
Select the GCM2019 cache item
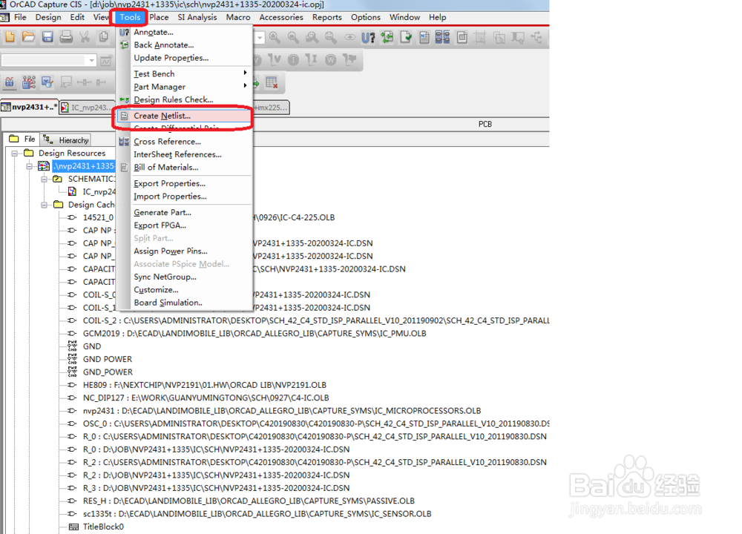pos(255,334)
